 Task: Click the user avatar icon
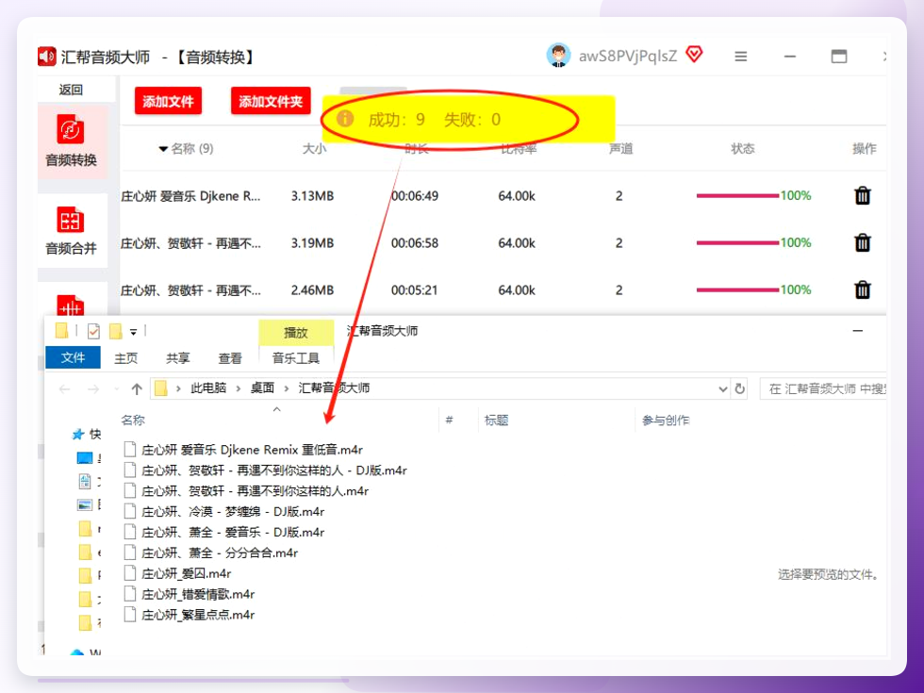point(557,56)
